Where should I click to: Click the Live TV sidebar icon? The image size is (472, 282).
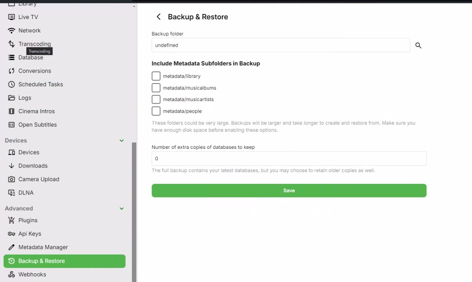coord(12,17)
